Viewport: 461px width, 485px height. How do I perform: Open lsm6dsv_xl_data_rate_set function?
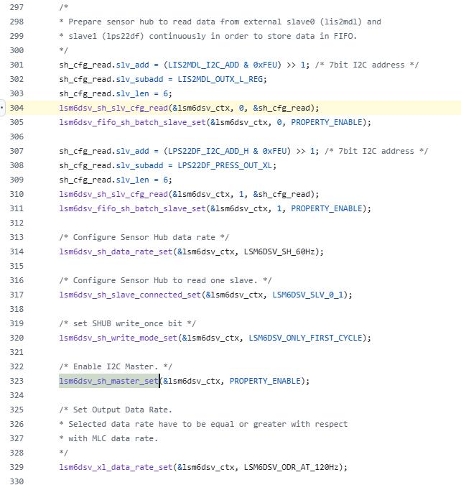click(116, 467)
